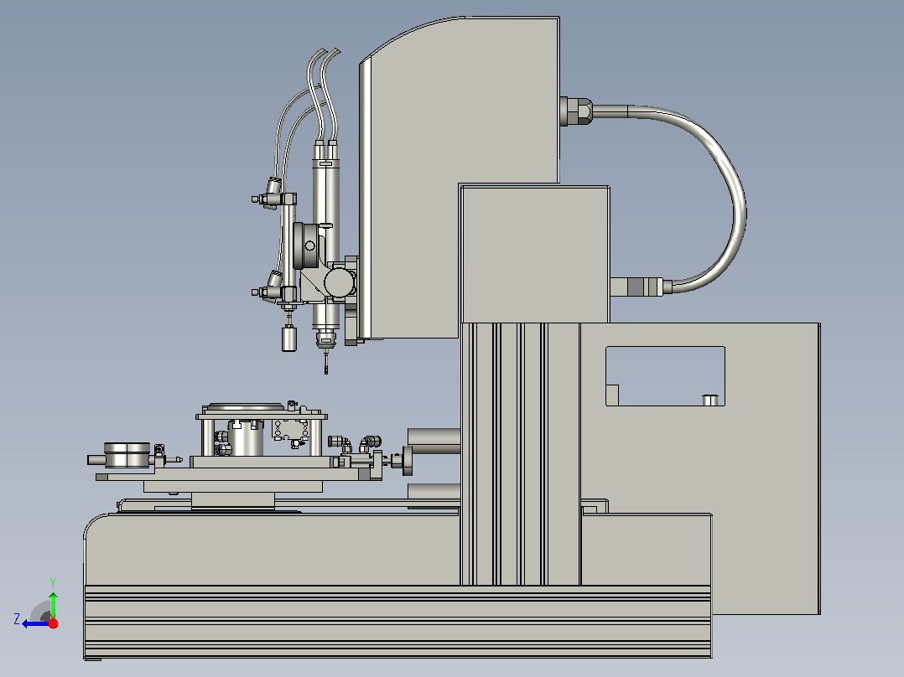Select the round dial gauge on the work table
904x677 pixels.
click(x=127, y=455)
